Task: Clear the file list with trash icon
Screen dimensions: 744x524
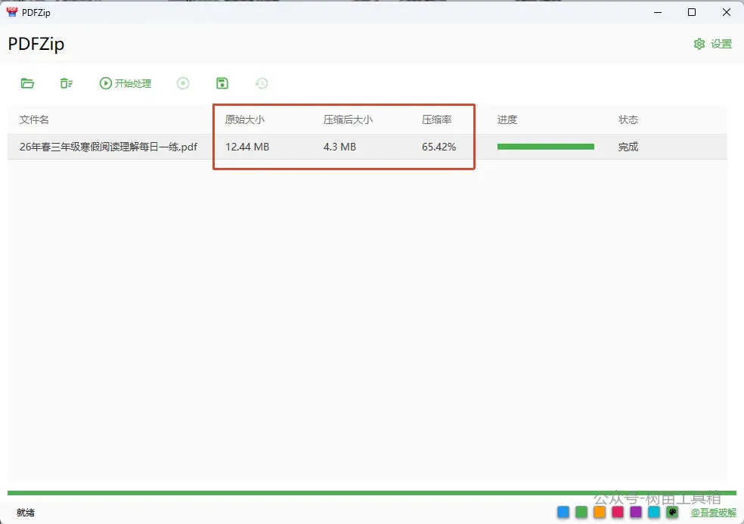Action: click(x=66, y=83)
